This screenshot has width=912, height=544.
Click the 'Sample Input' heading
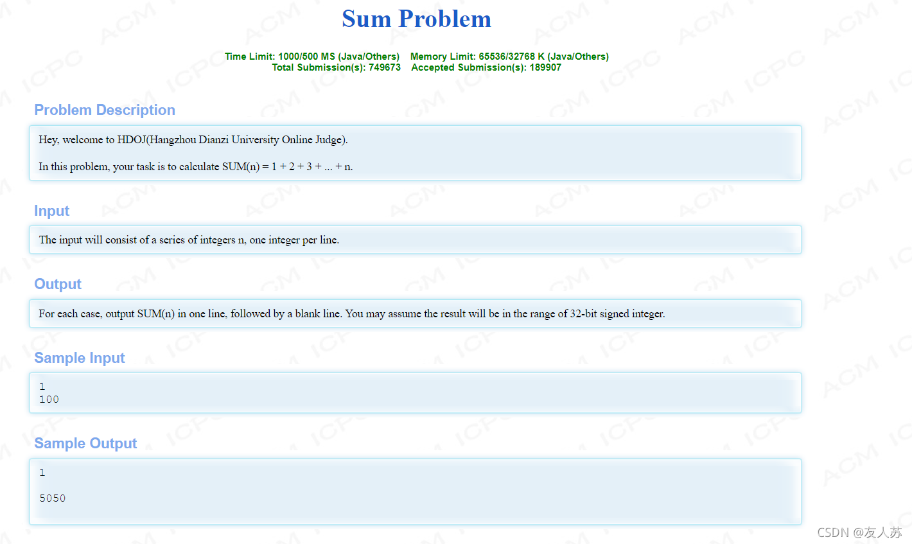click(80, 358)
